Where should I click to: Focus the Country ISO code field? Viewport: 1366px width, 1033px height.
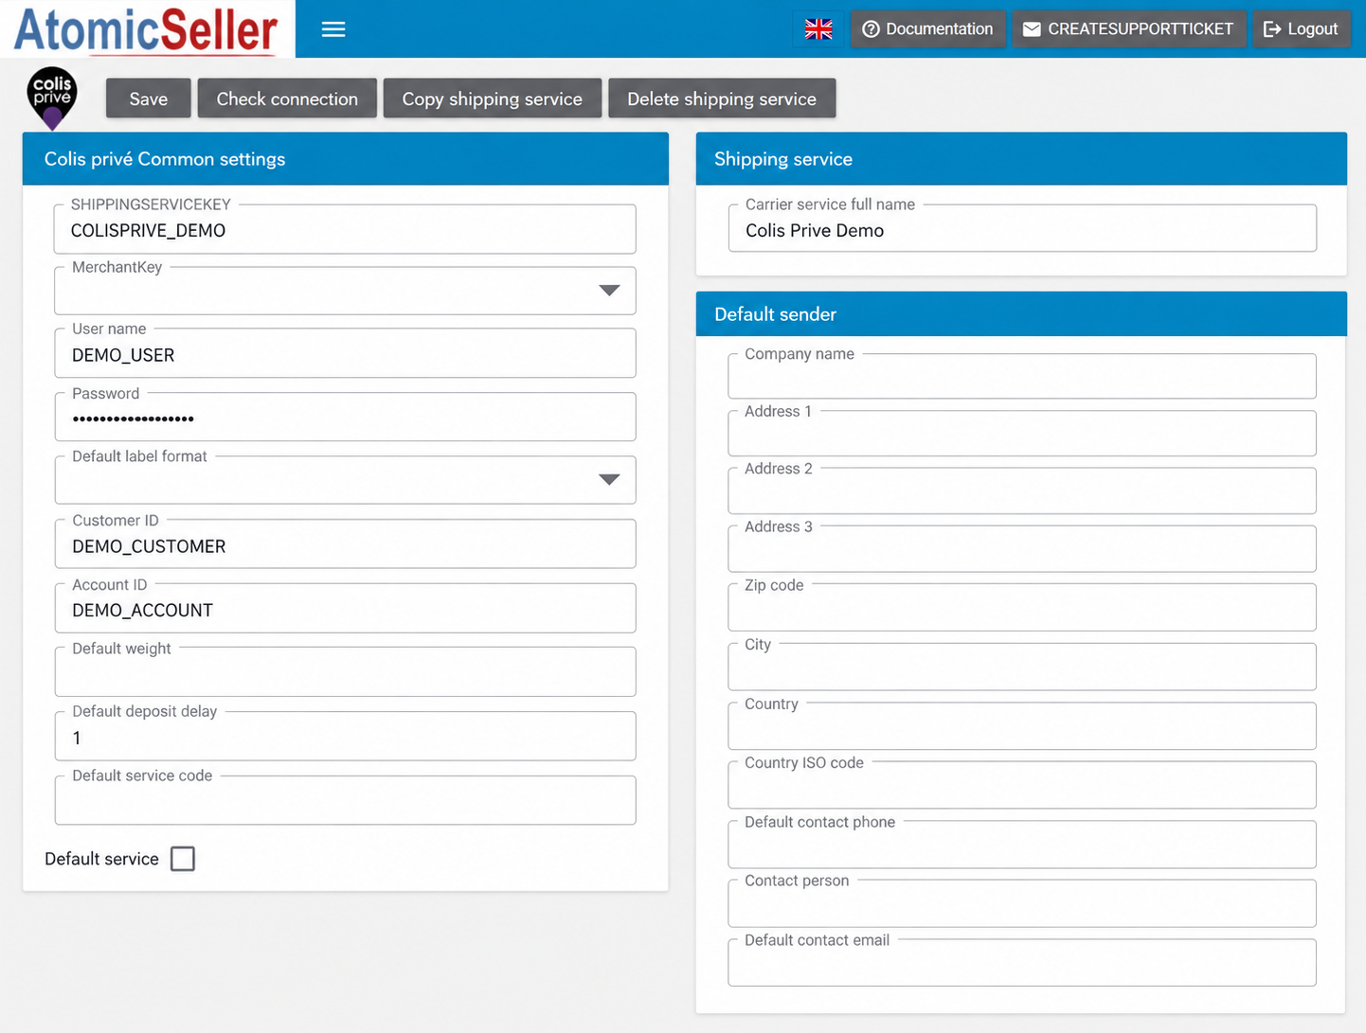1022,785
